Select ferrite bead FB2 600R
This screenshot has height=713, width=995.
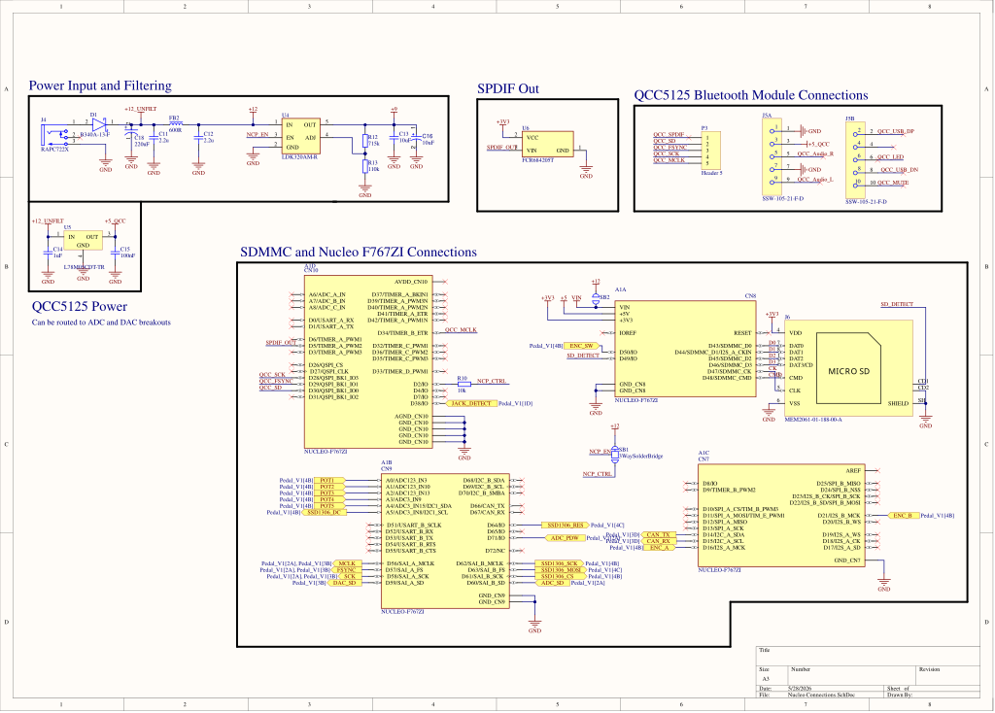coord(175,124)
